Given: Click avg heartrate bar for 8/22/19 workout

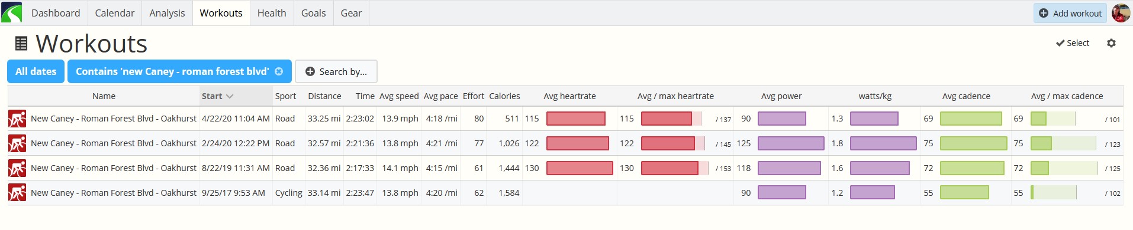Looking at the screenshot, I should [580, 168].
